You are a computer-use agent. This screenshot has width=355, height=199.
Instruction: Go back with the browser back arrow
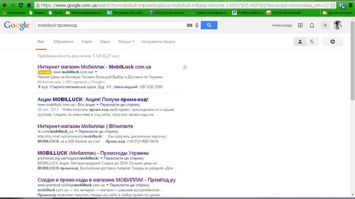coord(5,5)
